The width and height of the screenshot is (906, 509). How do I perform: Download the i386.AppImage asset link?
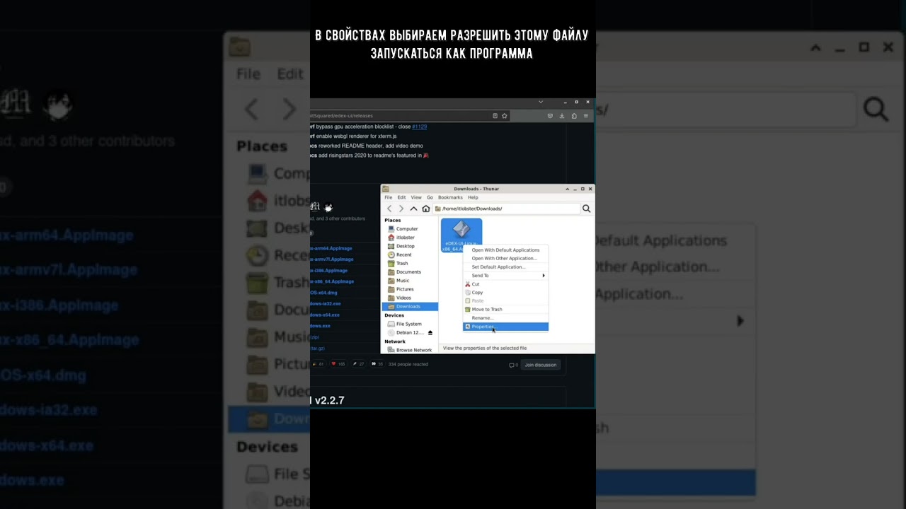329,270
